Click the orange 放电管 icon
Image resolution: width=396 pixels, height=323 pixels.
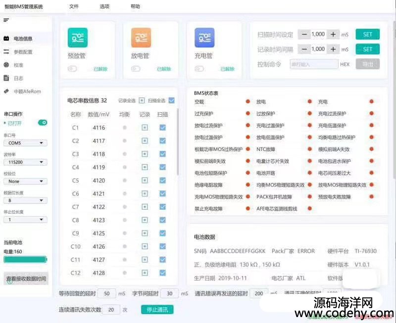[x=141, y=38]
